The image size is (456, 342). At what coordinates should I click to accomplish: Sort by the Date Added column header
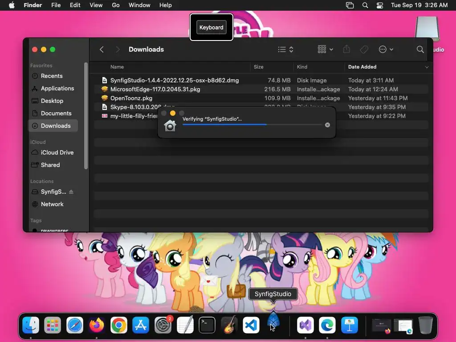coord(362,67)
